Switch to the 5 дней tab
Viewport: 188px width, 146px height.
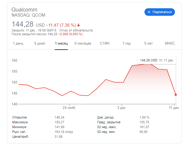40,44
